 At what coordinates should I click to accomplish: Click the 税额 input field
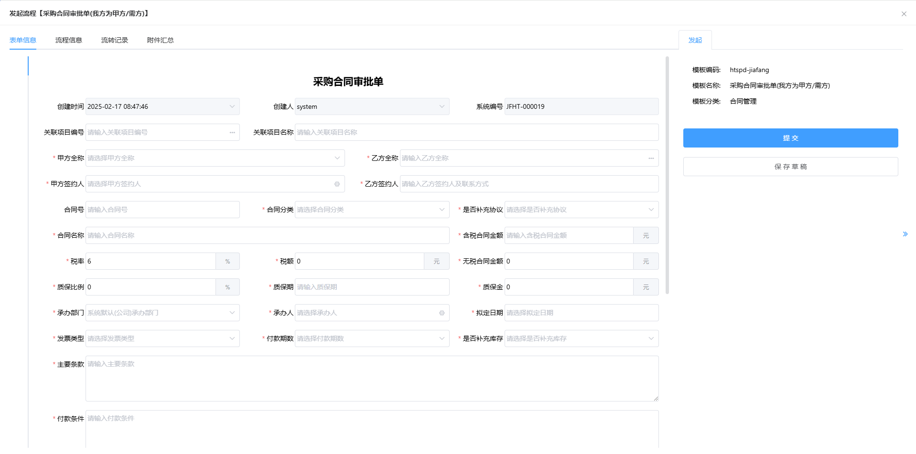pyautogui.click(x=360, y=261)
